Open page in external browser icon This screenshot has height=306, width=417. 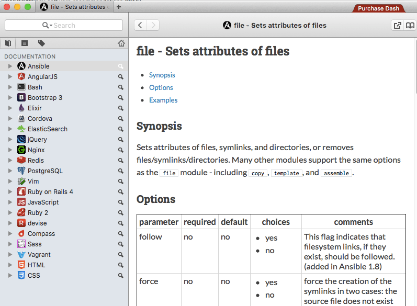(397, 25)
